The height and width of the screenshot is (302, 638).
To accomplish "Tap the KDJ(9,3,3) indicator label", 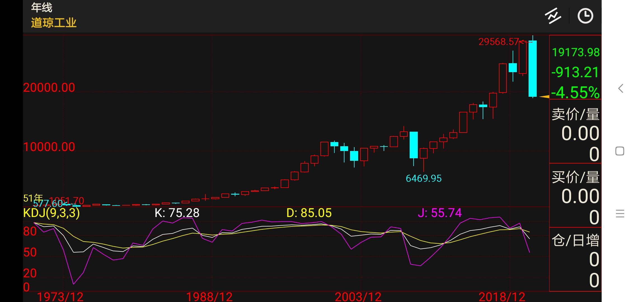I will pos(51,213).
